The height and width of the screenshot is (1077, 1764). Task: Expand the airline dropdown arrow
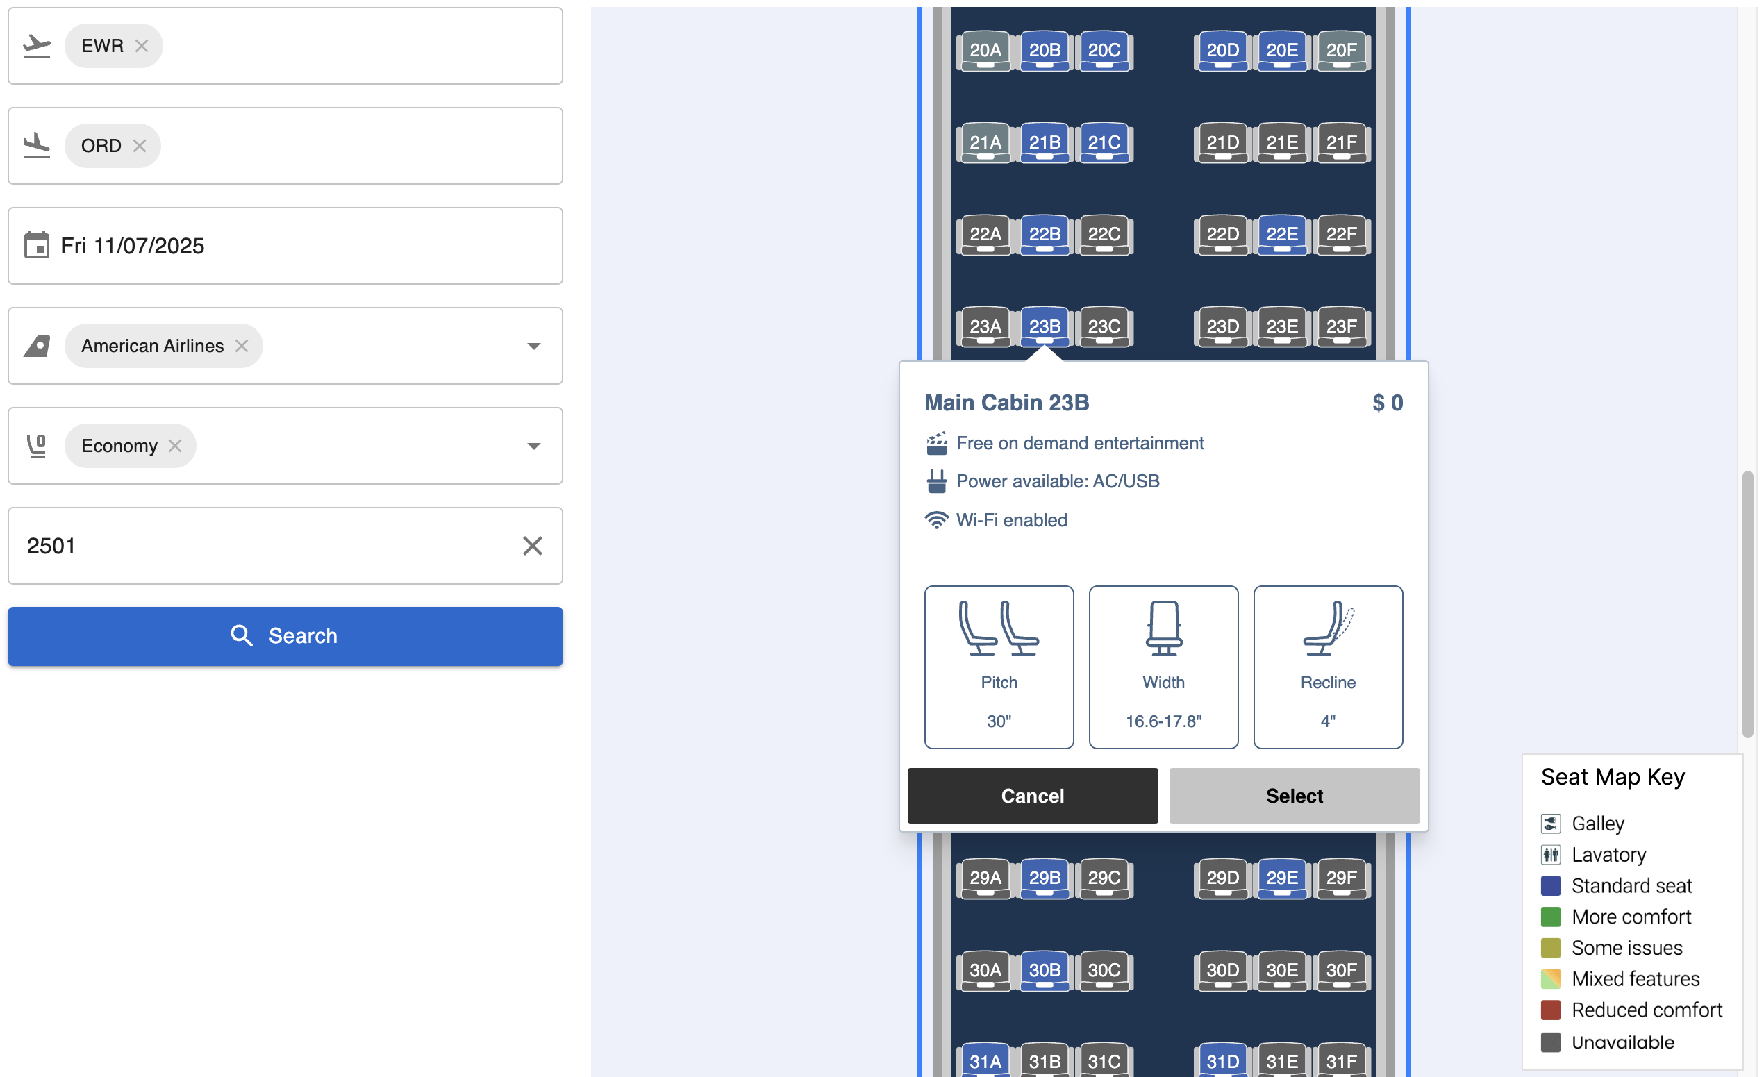click(534, 347)
